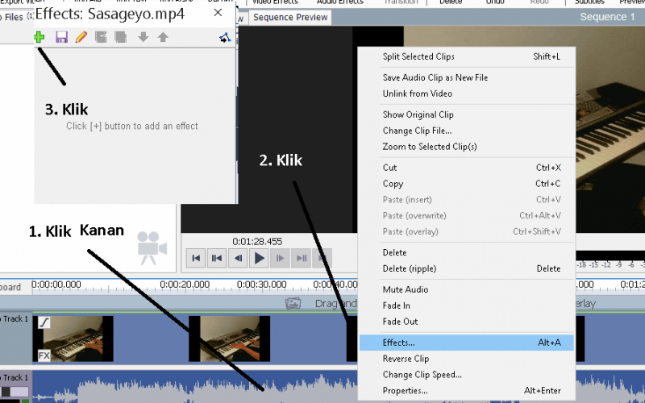Click the 0:01:28.455 timecode display
The height and width of the screenshot is (403, 645).
[257, 241]
